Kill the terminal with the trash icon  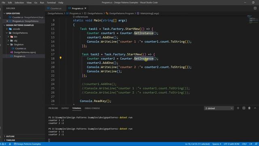pyautogui.click(x=249, y=108)
